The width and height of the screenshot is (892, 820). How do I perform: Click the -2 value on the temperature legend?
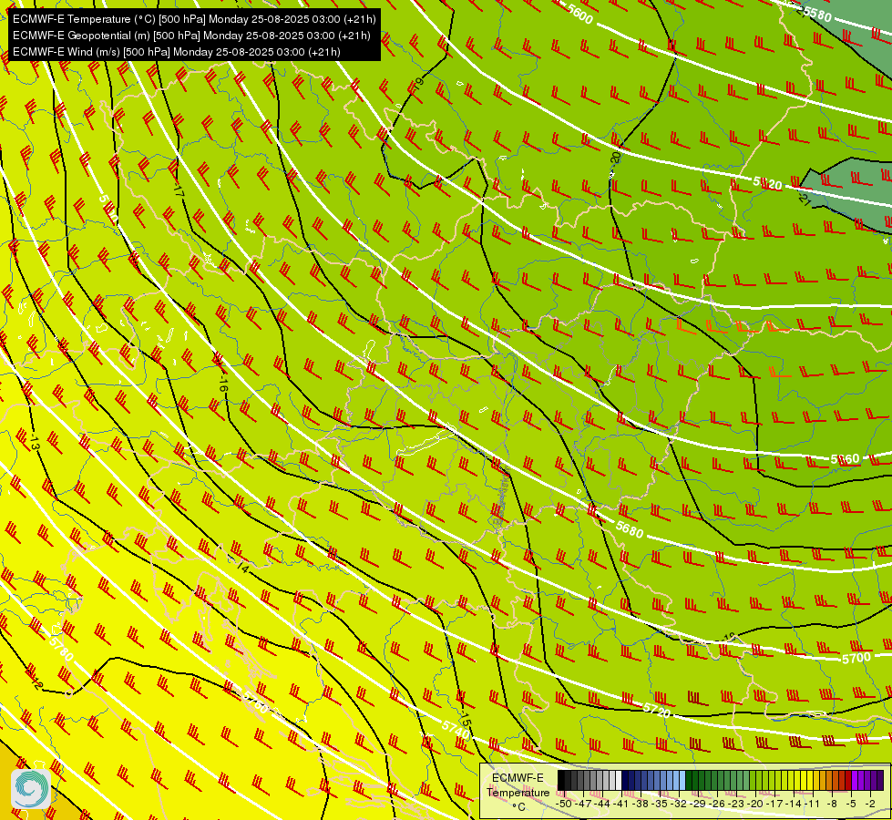[x=870, y=804]
